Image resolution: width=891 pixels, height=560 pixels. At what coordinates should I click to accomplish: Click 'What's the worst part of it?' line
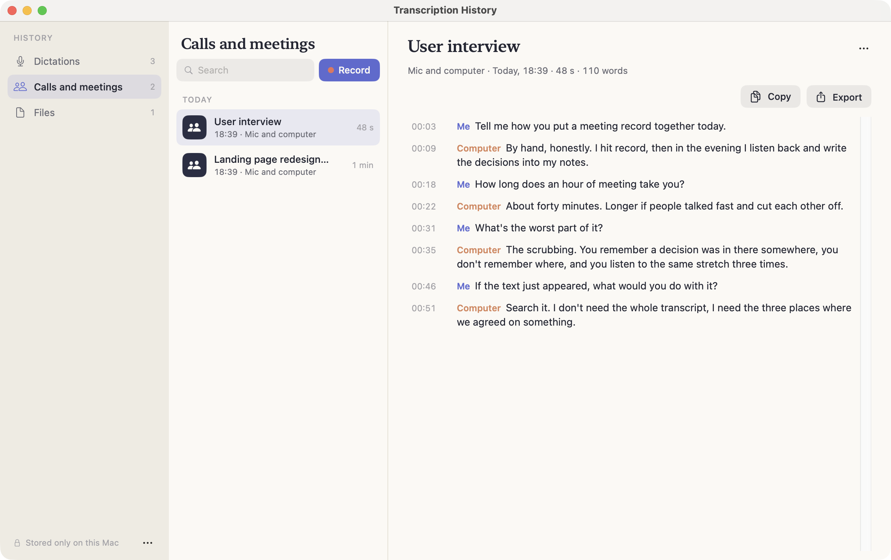coord(539,228)
